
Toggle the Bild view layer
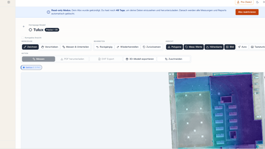[x=230, y=47]
